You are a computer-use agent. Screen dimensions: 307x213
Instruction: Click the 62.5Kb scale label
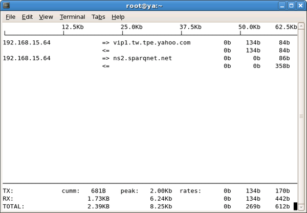coord(286,27)
